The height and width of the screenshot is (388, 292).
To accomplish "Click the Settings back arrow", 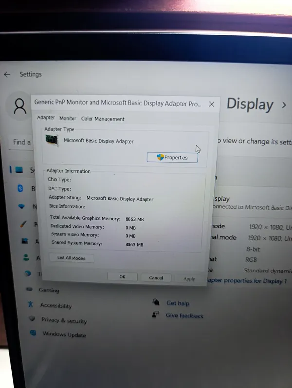I will pyautogui.click(x=7, y=75).
